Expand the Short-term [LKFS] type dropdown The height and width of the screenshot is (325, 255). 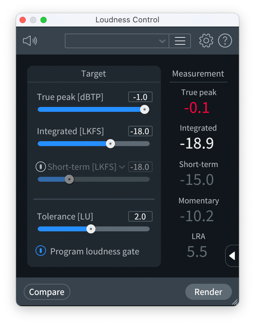(122, 167)
